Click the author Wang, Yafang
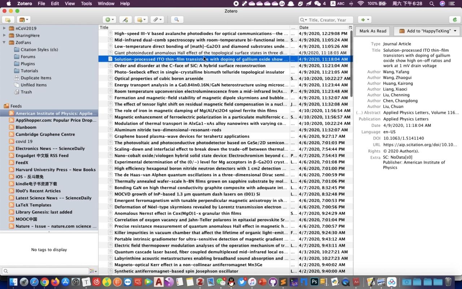462x289 pixels. click(396, 72)
